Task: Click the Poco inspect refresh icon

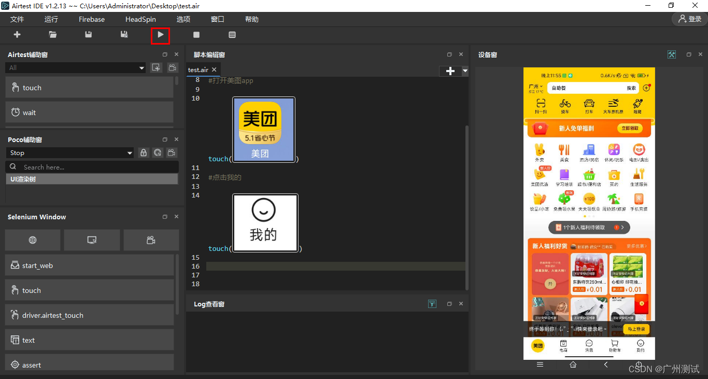Action: 158,153
